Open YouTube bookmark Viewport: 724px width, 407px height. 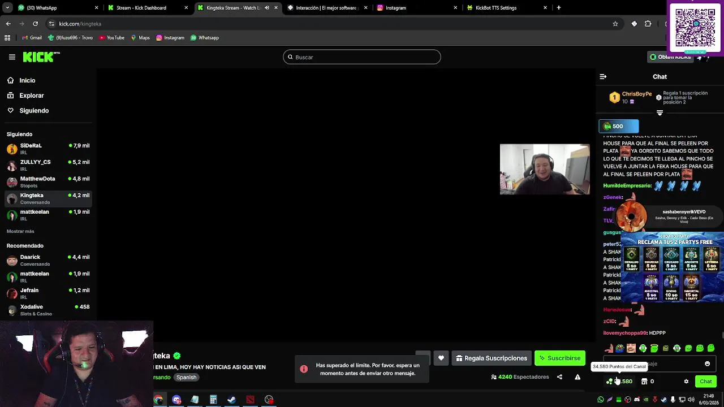(x=111, y=38)
